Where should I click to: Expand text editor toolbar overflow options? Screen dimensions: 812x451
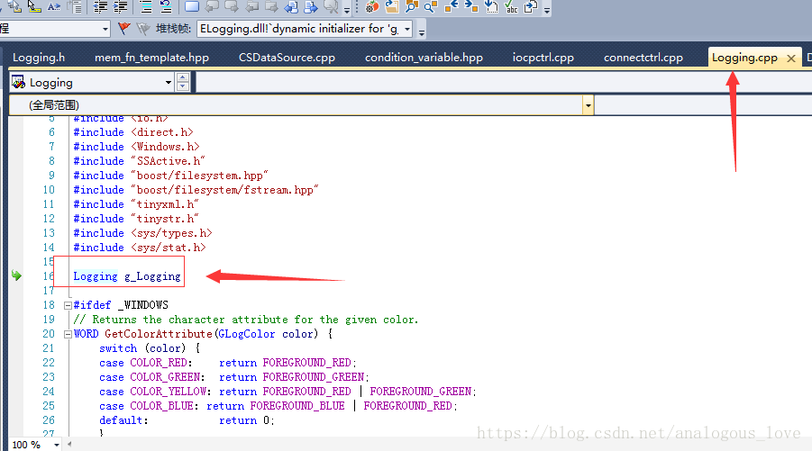(x=346, y=10)
